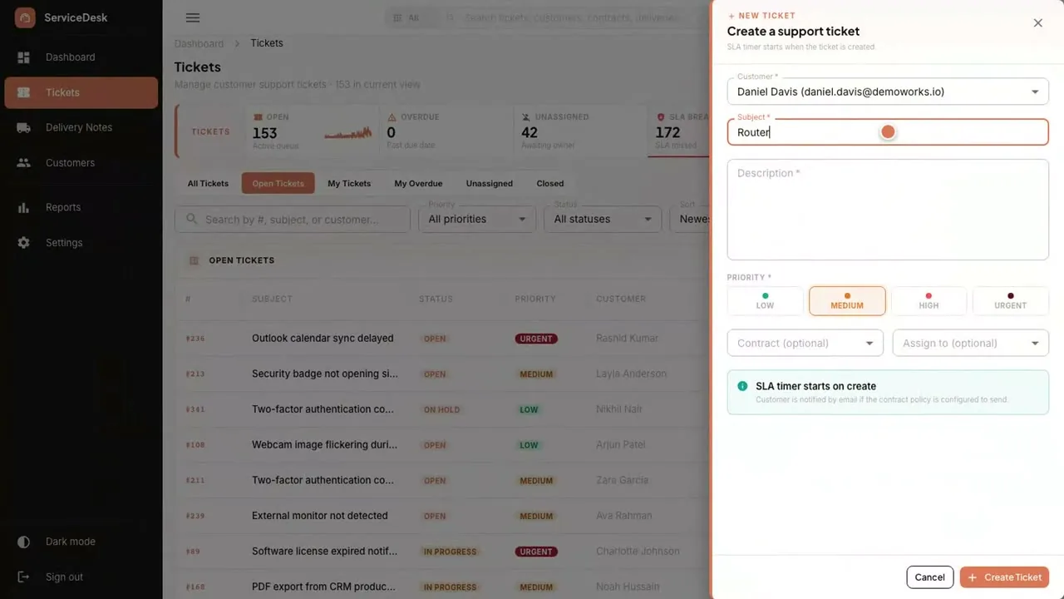Open Customers via the people icon

click(x=23, y=163)
